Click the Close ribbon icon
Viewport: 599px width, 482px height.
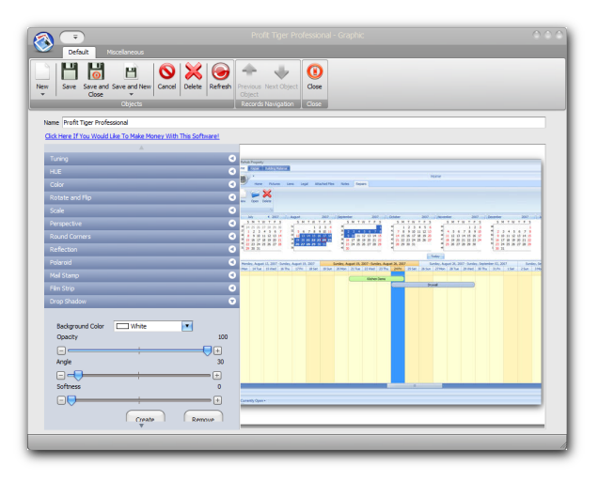point(314,71)
